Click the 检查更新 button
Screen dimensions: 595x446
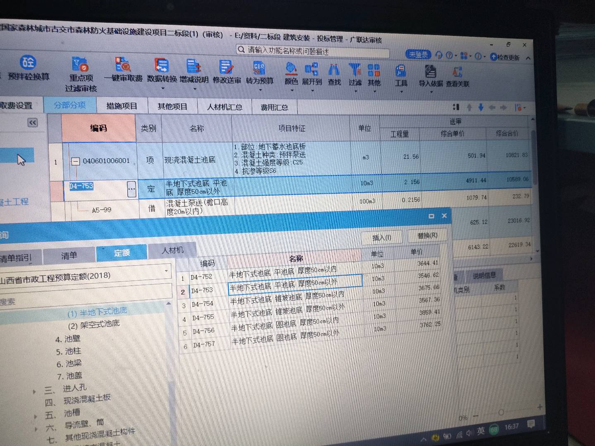[505, 57]
